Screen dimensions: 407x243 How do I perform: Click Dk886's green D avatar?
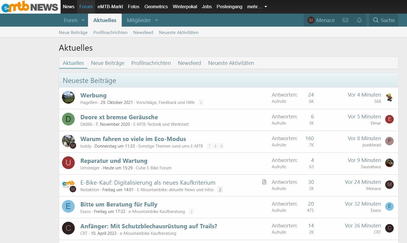pos(68,119)
